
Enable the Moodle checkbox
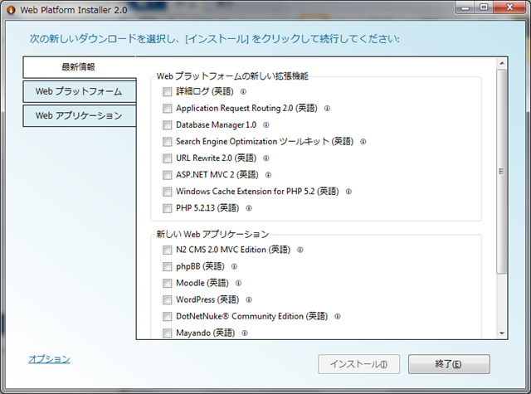[168, 283]
